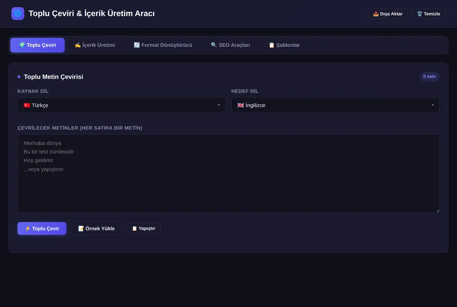Click the textarea resize handle corner
Image resolution: width=457 pixels, height=307 pixels.
click(x=437, y=210)
